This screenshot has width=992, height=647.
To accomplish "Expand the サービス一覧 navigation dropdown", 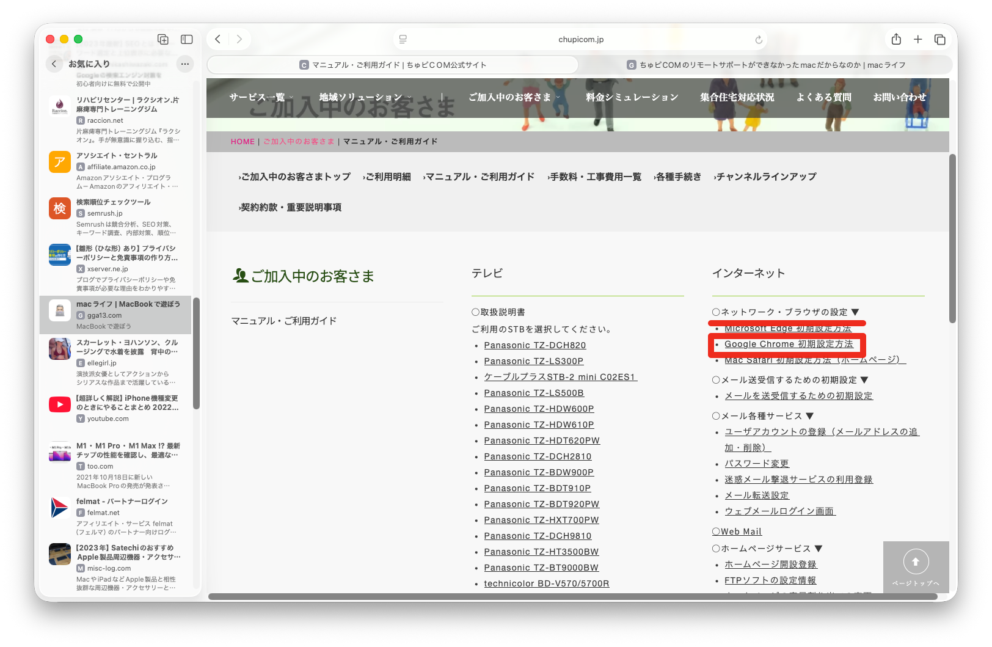I will pos(261,97).
